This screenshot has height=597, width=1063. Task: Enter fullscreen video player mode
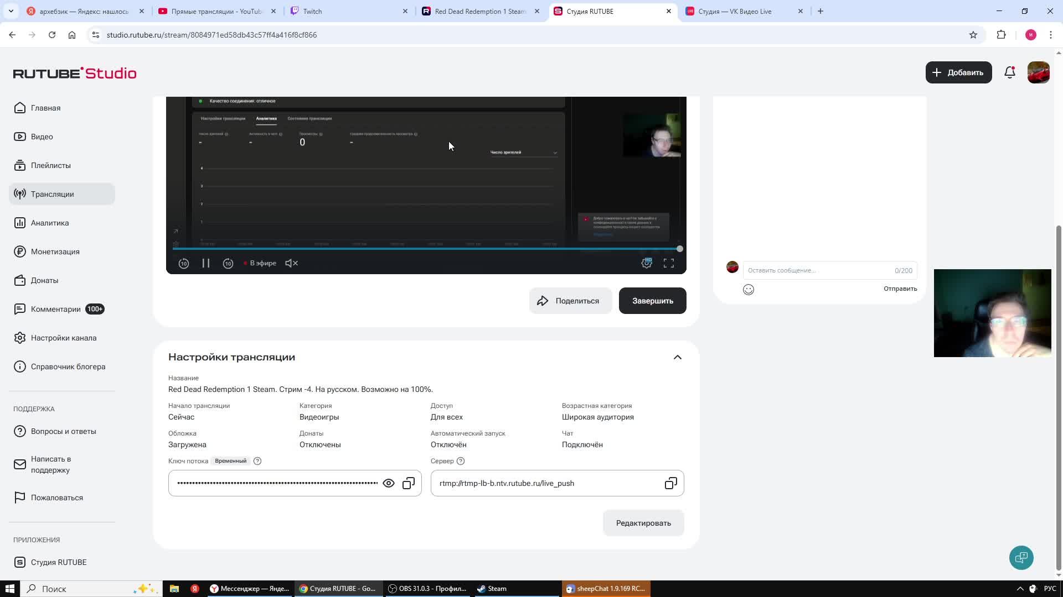[x=668, y=264]
